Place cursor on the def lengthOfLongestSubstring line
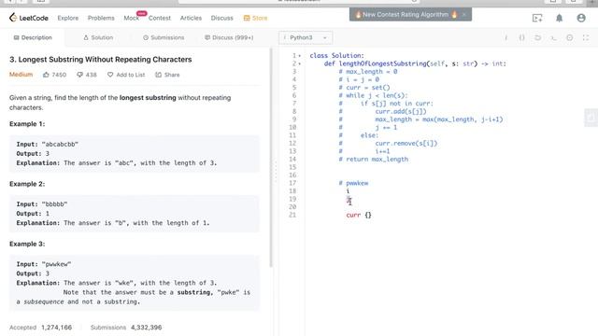598x336 pixels. (x=415, y=63)
